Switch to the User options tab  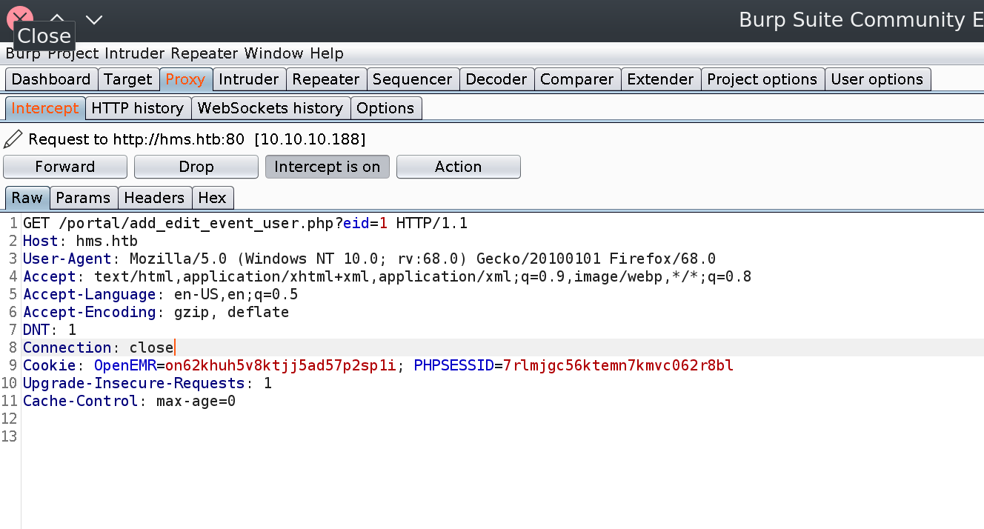[877, 79]
